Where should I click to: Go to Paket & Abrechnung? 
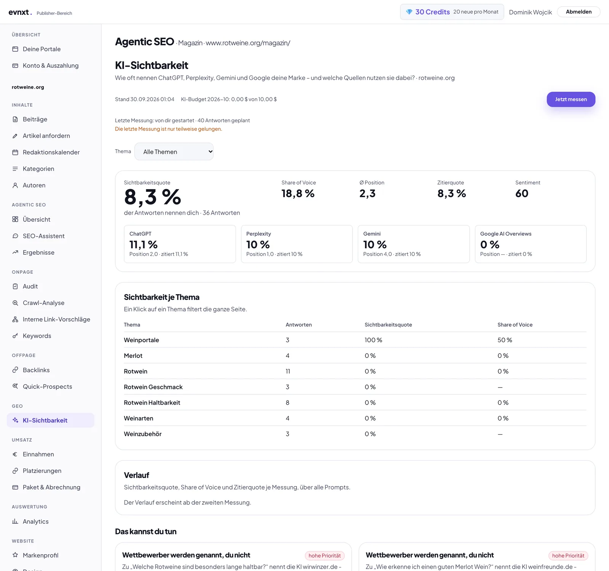[x=51, y=487]
